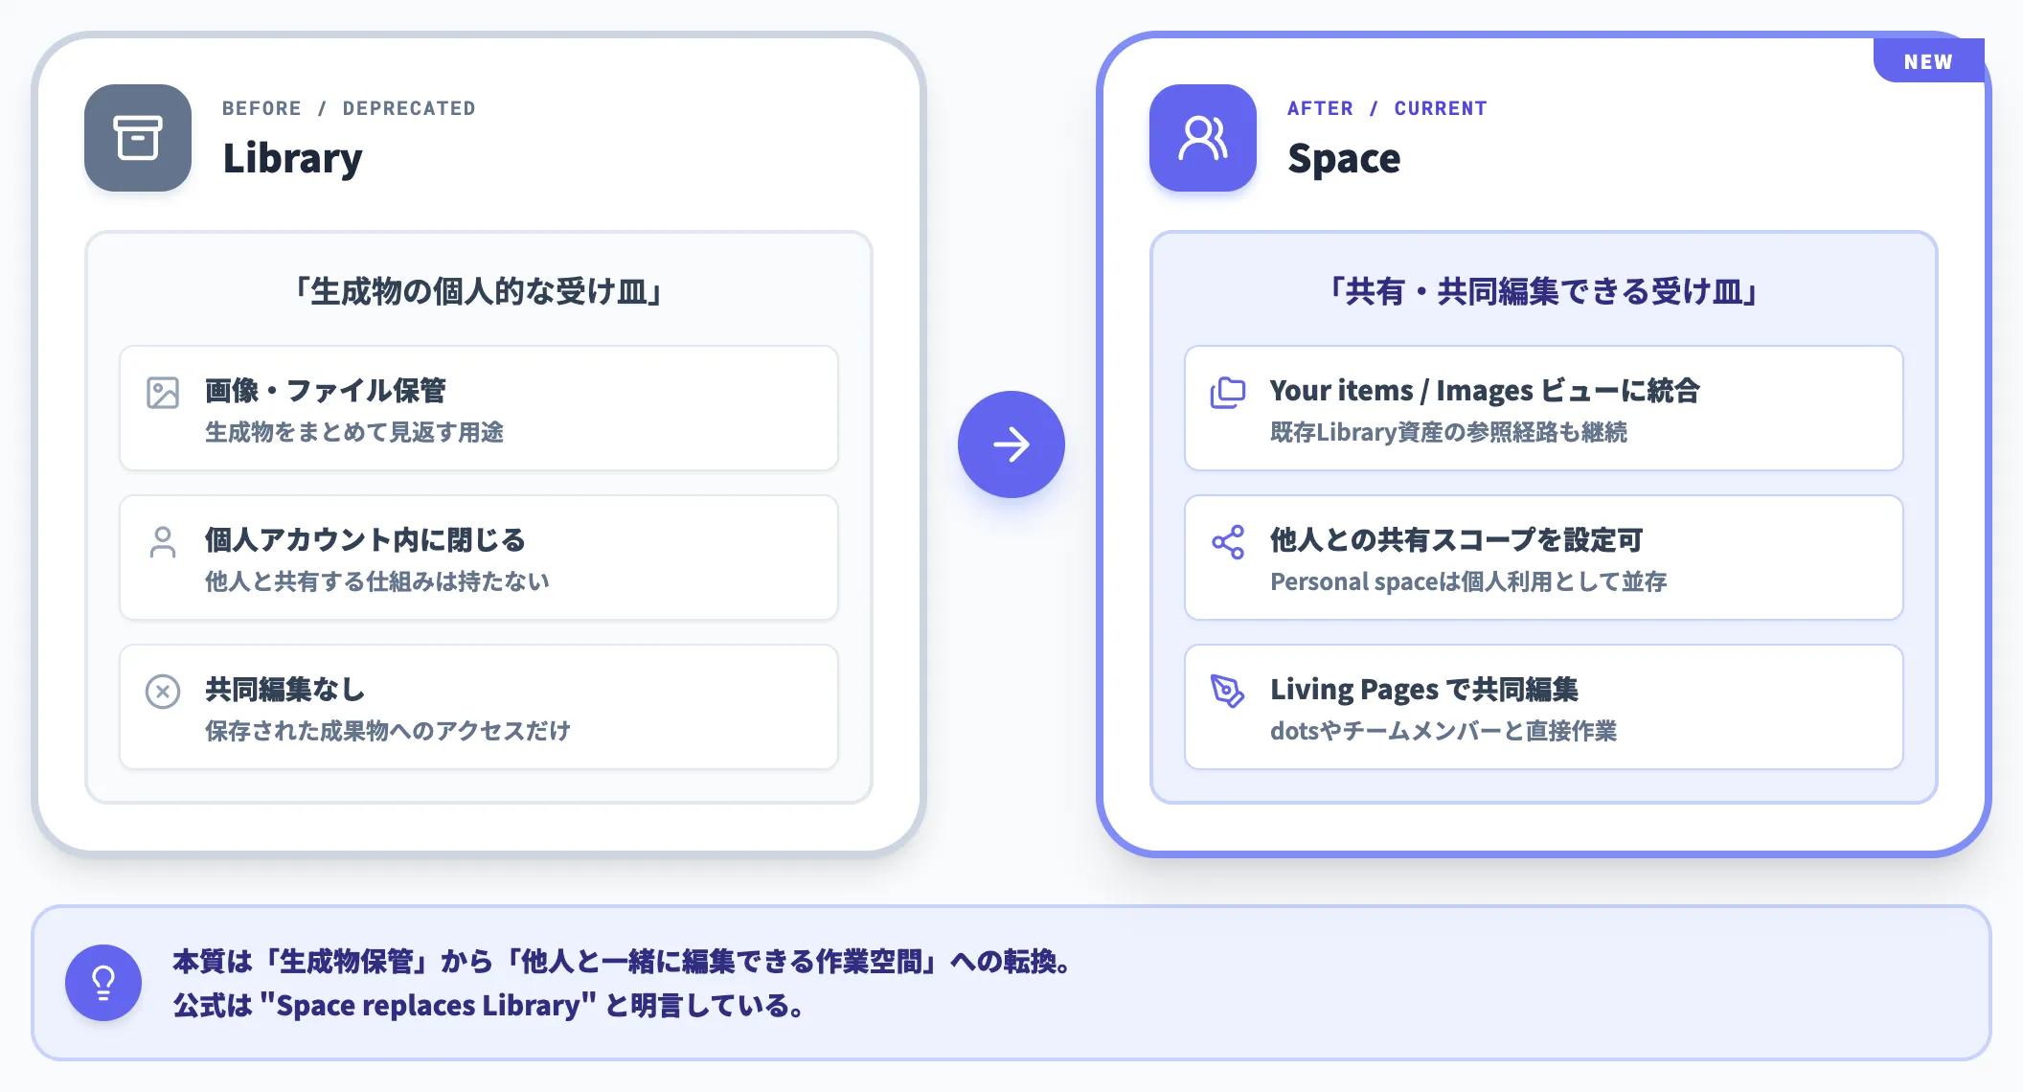This screenshot has height=1092, width=2023.
Task: Click the circular right-arrow icon between cards
Action: [x=1011, y=444]
